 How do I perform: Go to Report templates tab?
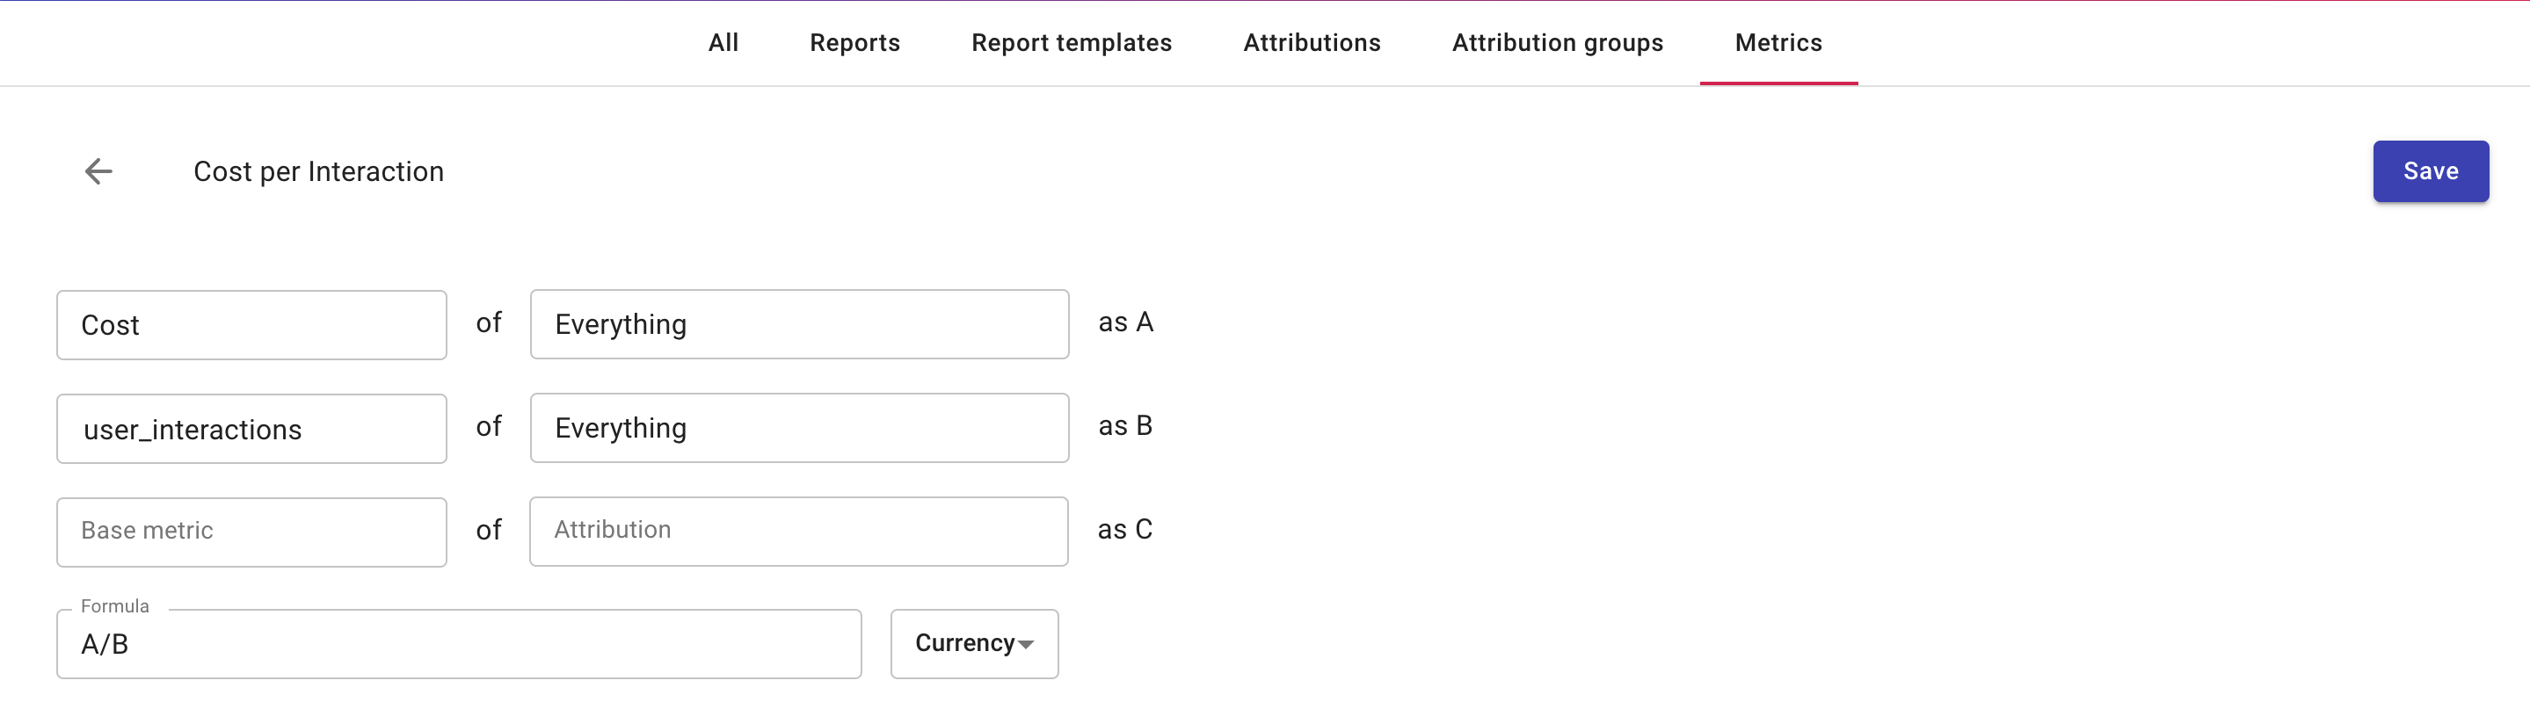pos(1072,43)
